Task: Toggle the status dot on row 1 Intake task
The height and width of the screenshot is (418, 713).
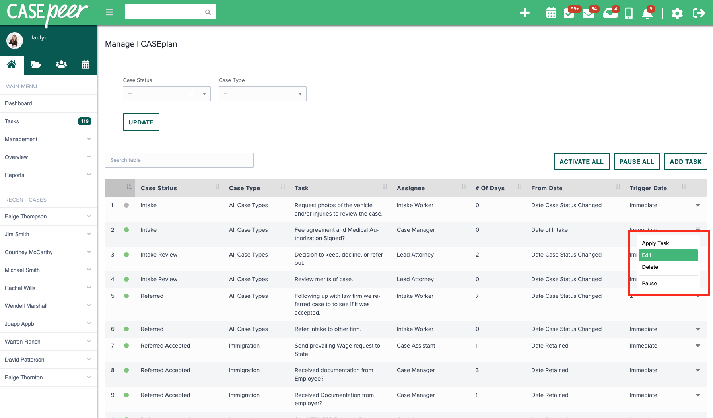Action: pos(126,205)
